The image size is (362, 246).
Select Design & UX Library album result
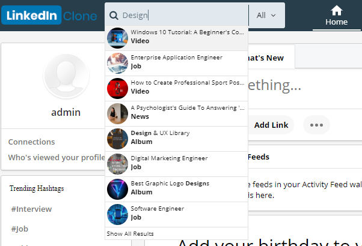[x=160, y=137]
